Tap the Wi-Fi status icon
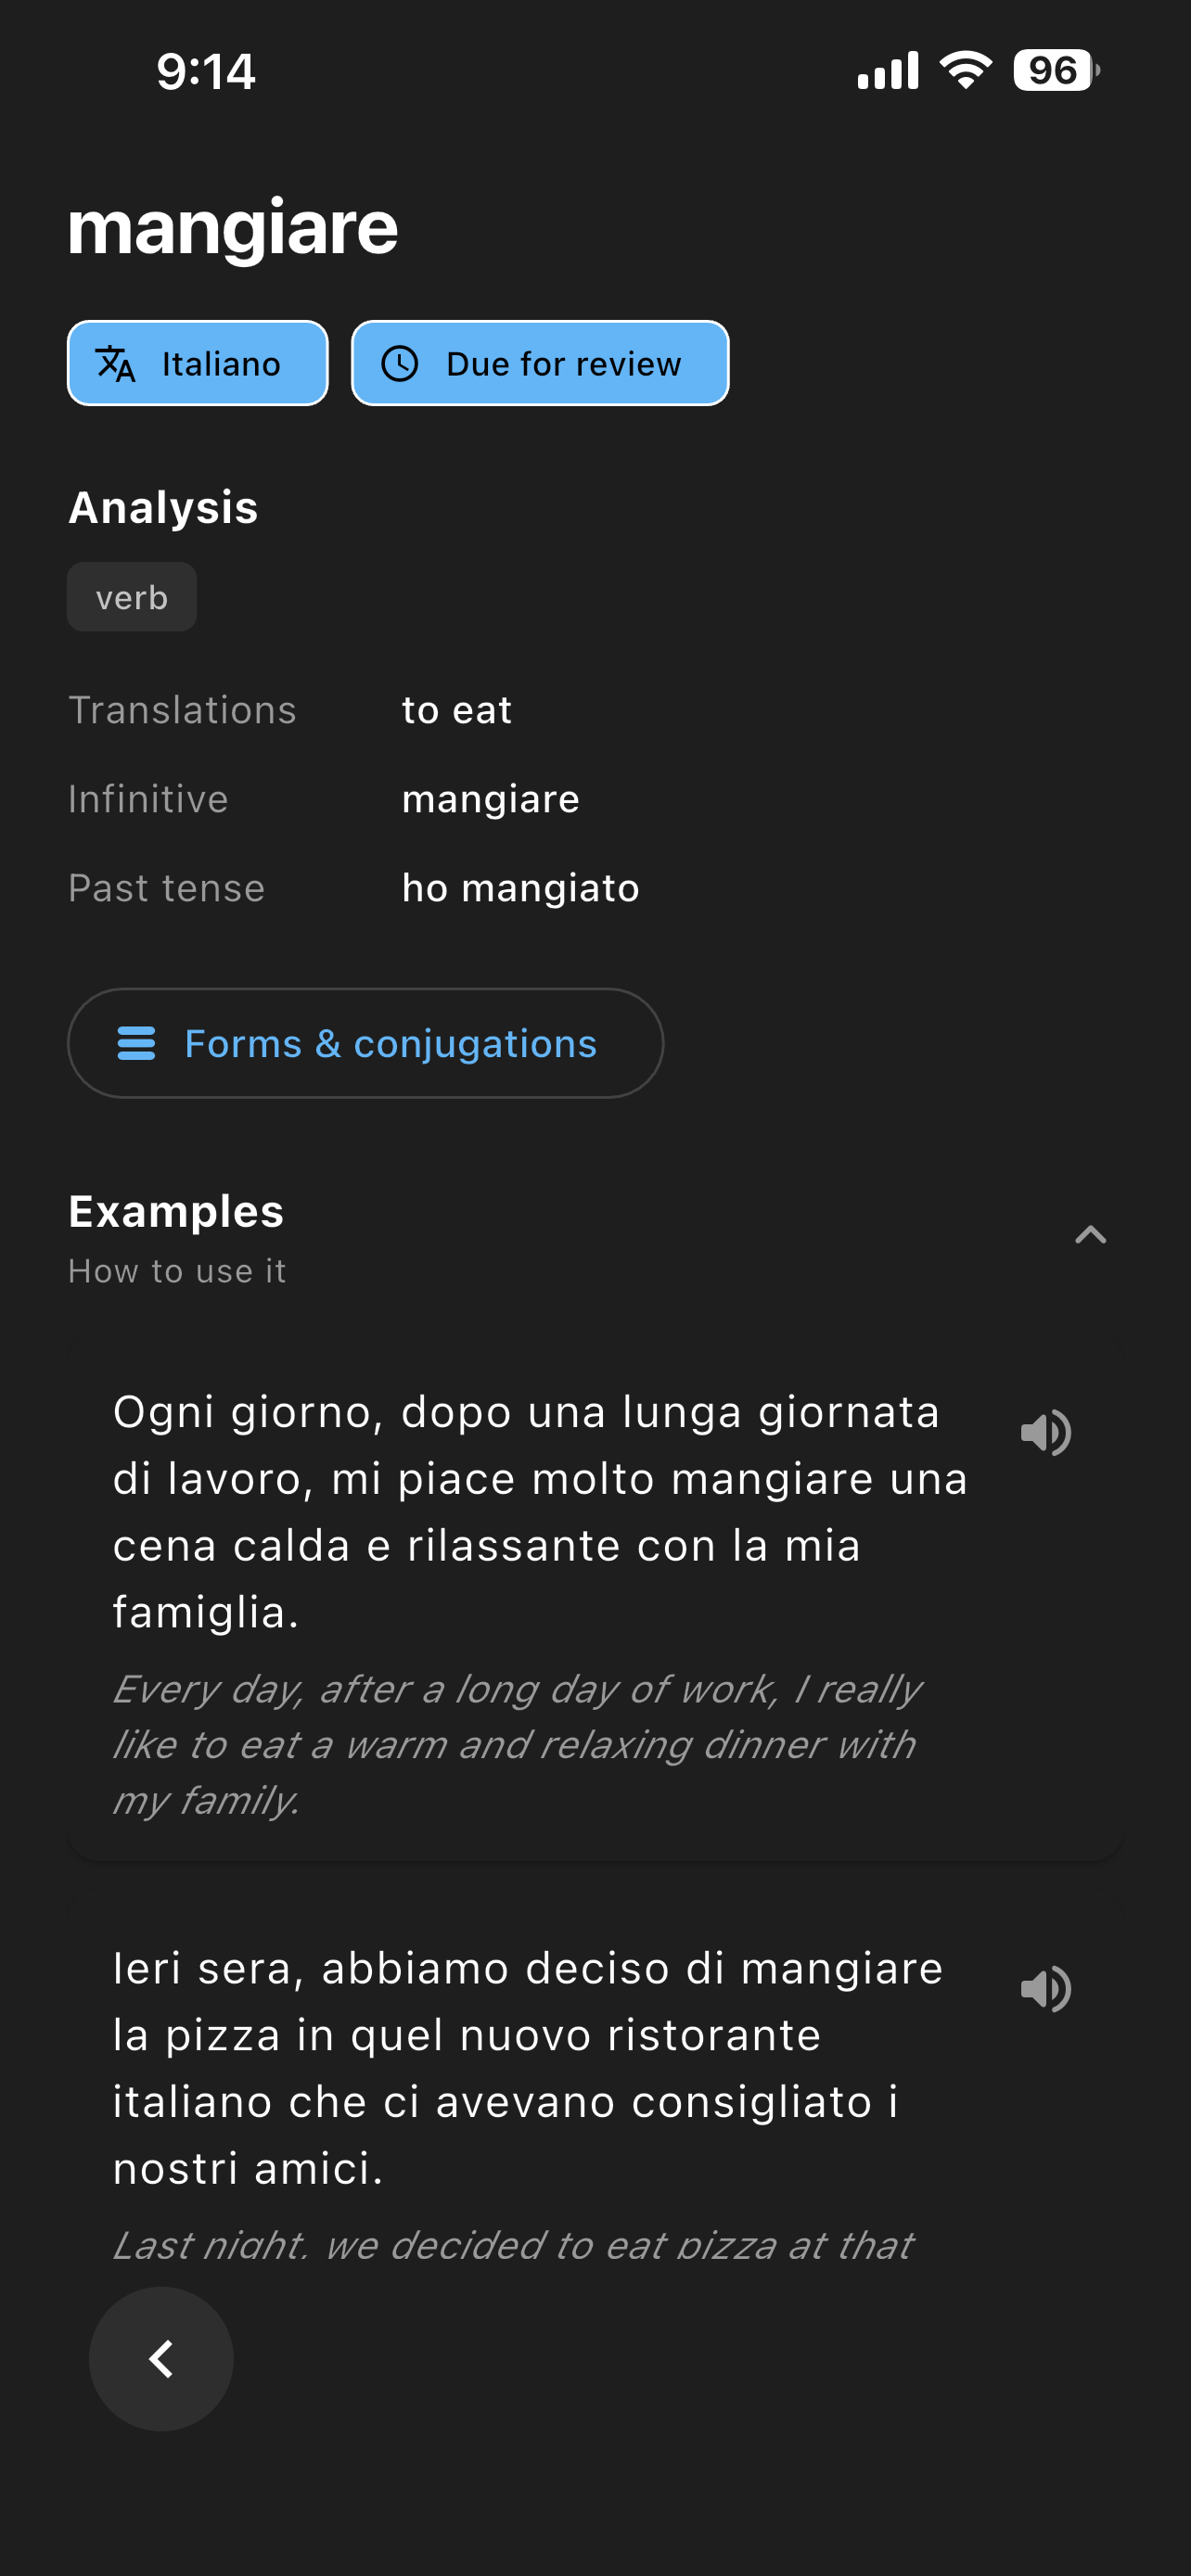1191x2576 pixels. [x=965, y=70]
